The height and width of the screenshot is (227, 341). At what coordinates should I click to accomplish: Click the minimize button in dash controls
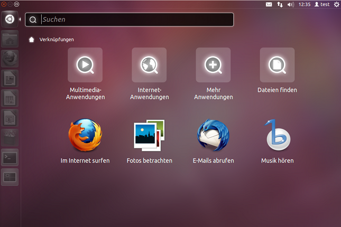click(10, 4)
